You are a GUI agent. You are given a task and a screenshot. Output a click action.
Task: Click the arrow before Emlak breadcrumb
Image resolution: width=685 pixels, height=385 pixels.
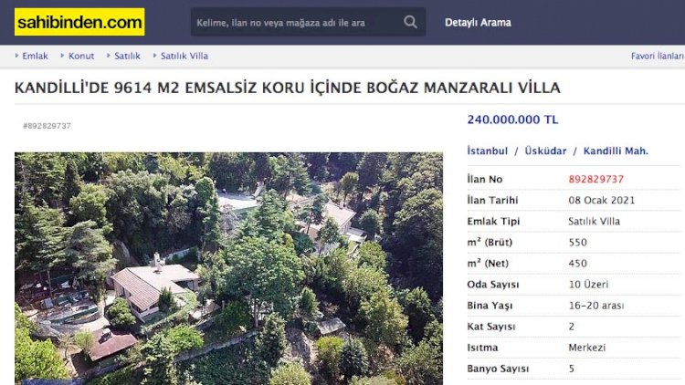16,56
